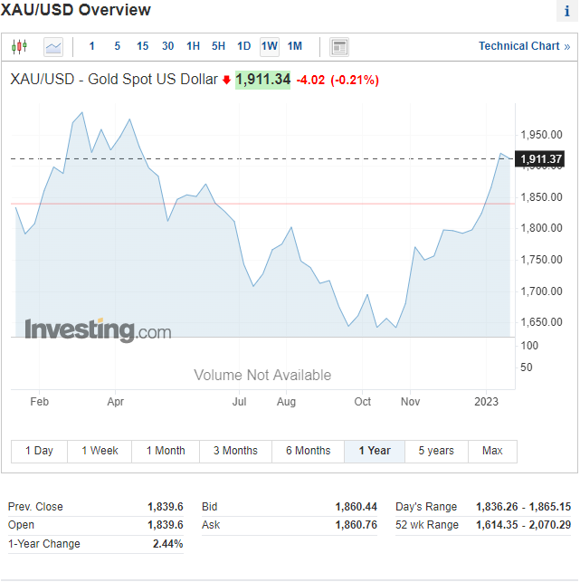Screen dimensions: 580x582
Task: Select the 1W interval
Action: (x=270, y=46)
